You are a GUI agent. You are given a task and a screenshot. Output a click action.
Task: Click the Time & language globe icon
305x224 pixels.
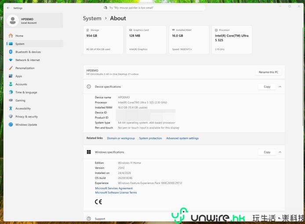[x=11, y=92]
